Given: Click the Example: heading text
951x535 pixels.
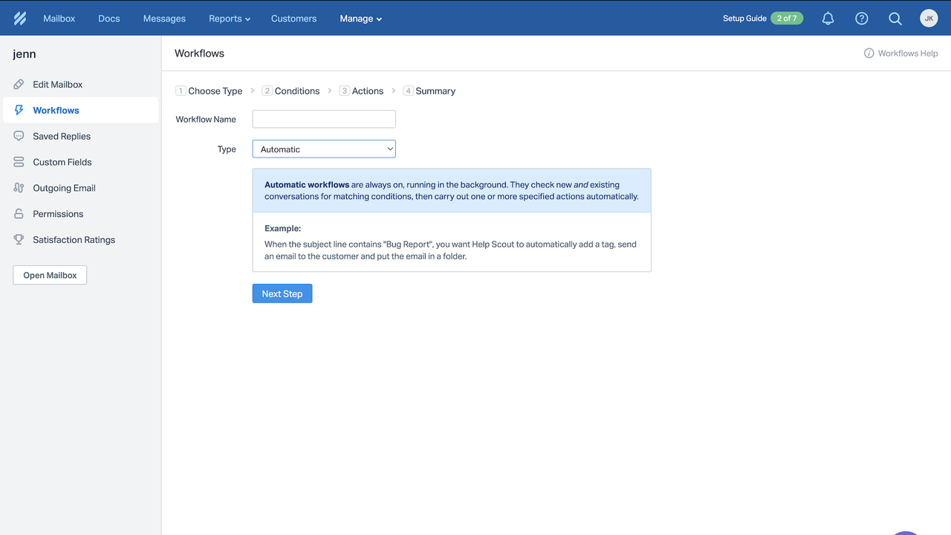Looking at the screenshot, I should pyautogui.click(x=282, y=228).
